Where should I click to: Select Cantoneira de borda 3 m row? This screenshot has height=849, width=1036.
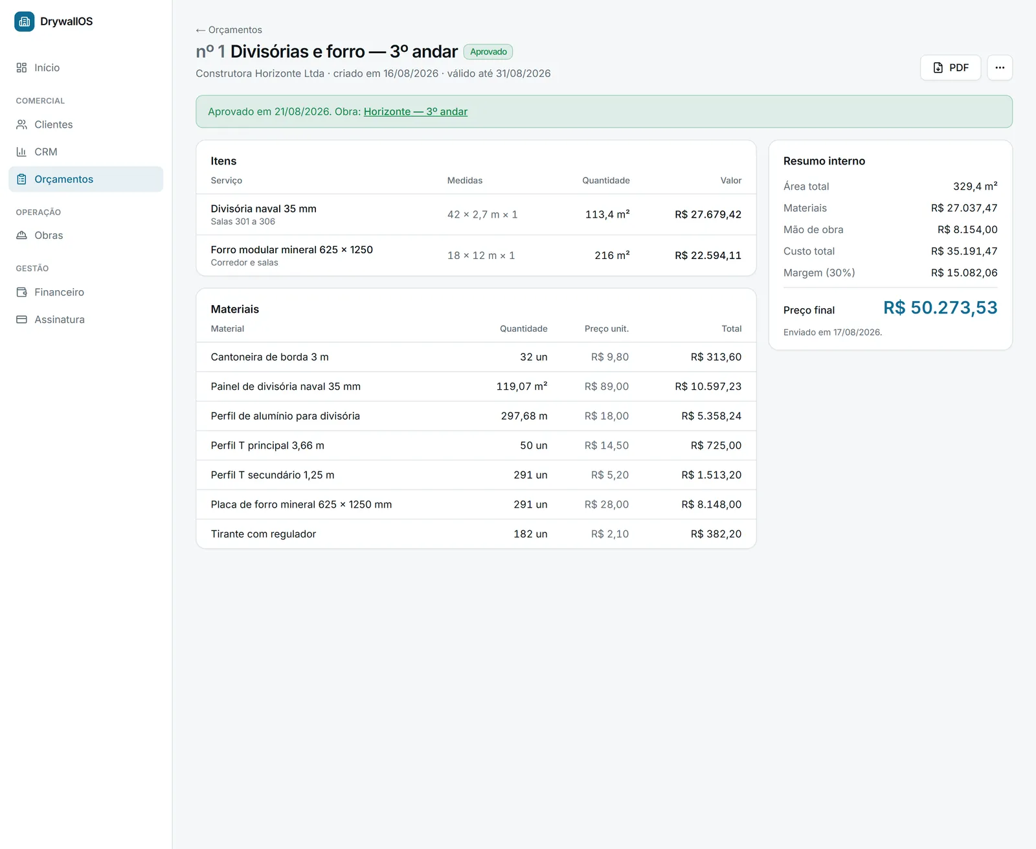coord(476,357)
